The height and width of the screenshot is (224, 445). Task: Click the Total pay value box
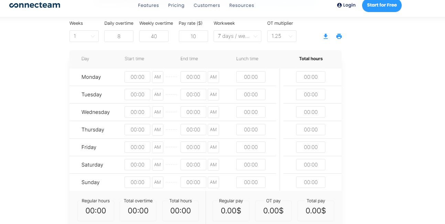(316, 211)
